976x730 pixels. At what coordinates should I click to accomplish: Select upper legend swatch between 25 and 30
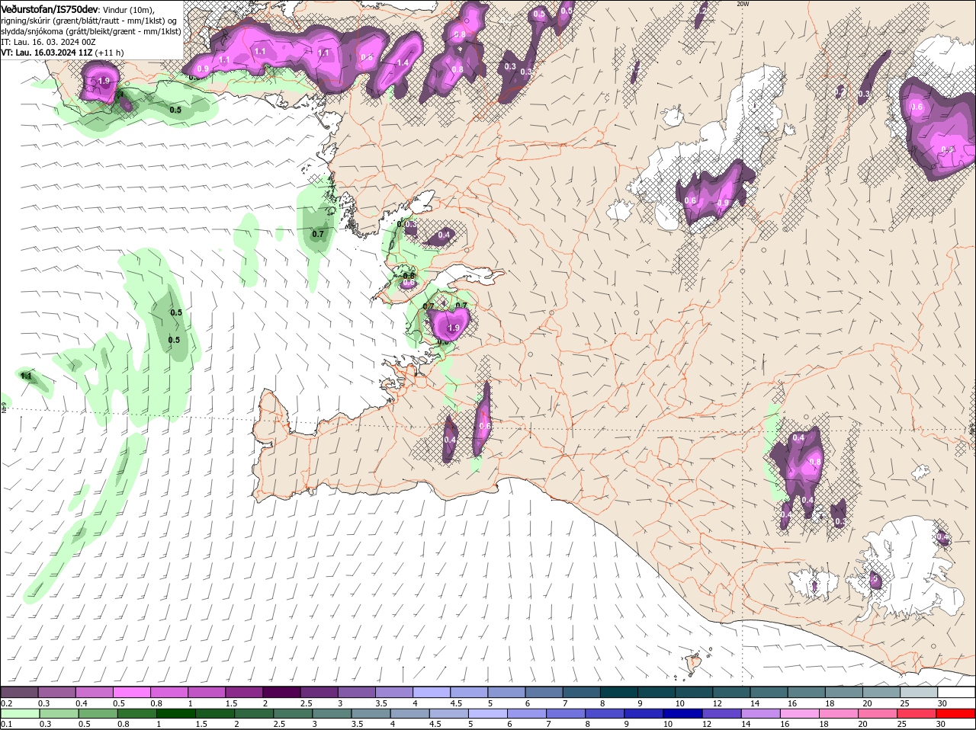click(x=920, y=692)
